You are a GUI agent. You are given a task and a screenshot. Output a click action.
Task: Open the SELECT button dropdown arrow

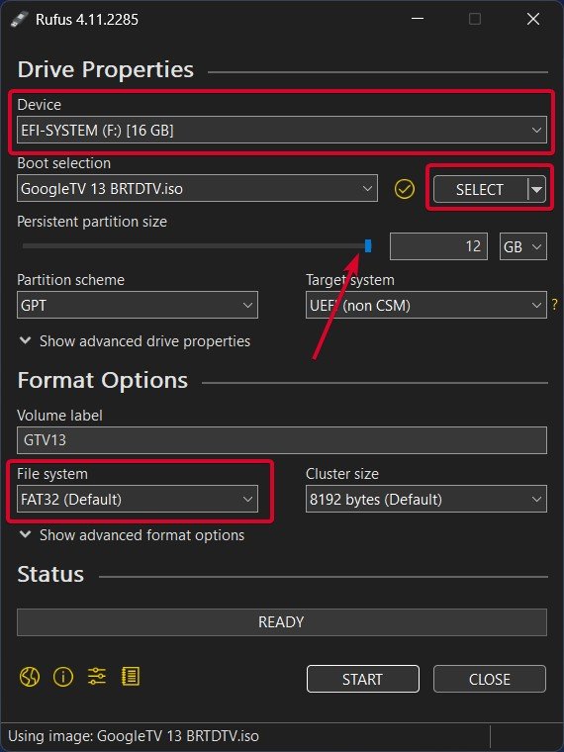[x=536, y=189]
